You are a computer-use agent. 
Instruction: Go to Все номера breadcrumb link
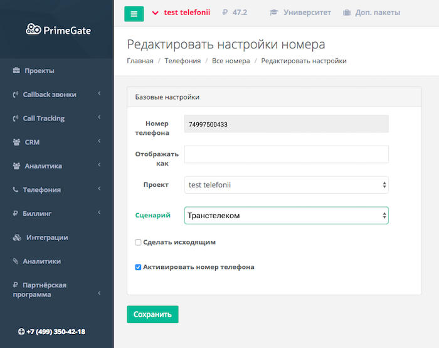point(231,61)
